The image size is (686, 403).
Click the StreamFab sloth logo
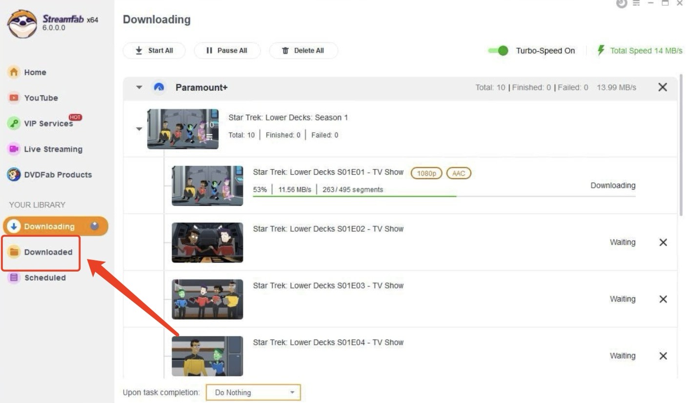[22, 23]
